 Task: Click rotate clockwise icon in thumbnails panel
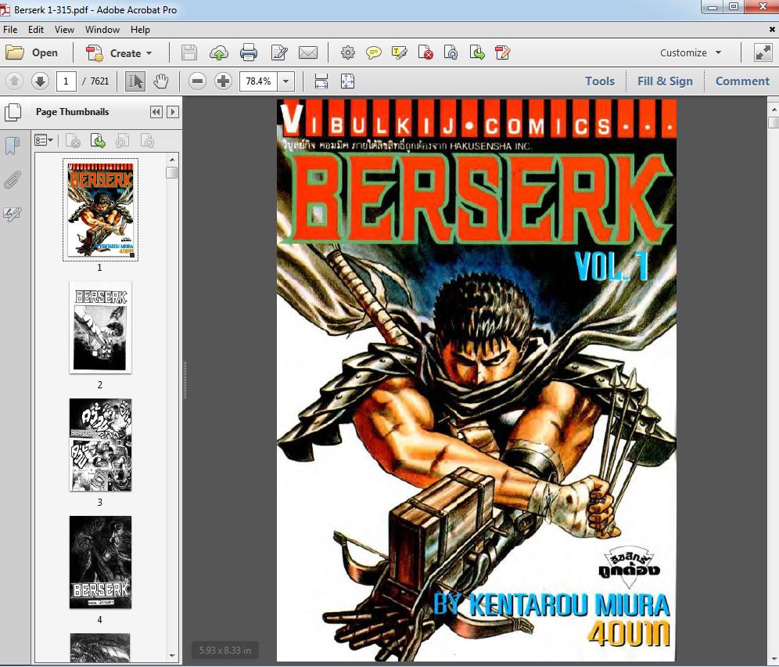tap(147, 141)
